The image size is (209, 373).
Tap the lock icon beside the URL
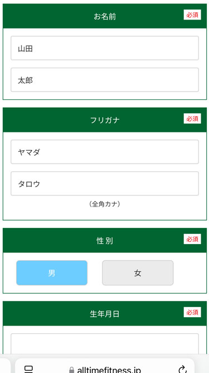coord(71,370)
